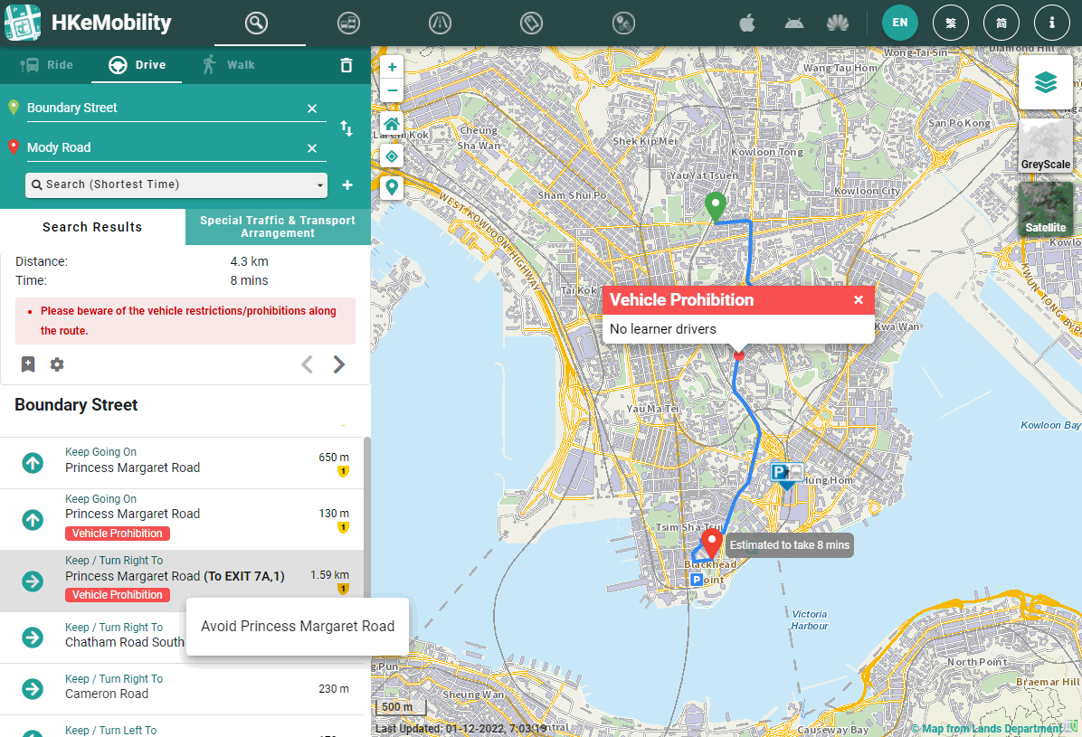This screenshot has height=737, width=1082.
Task: Reset map to home view
Action: click(392, 124)
